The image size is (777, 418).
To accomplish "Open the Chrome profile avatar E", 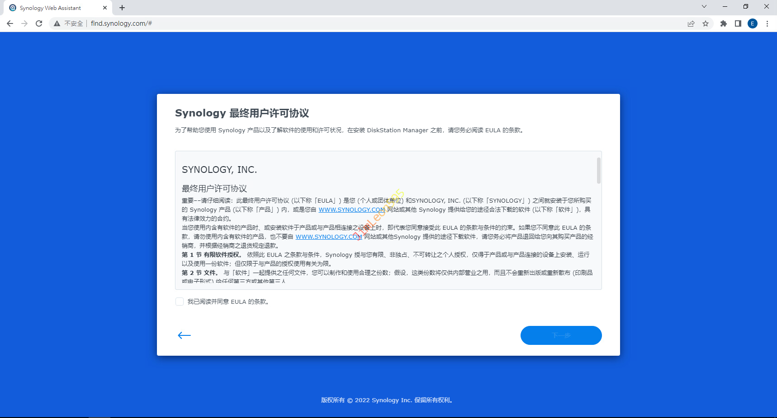I will (752, 23).
